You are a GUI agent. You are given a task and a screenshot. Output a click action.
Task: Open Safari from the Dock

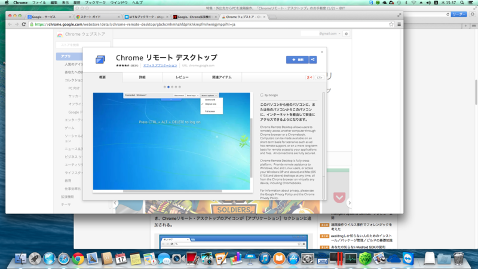64,259
